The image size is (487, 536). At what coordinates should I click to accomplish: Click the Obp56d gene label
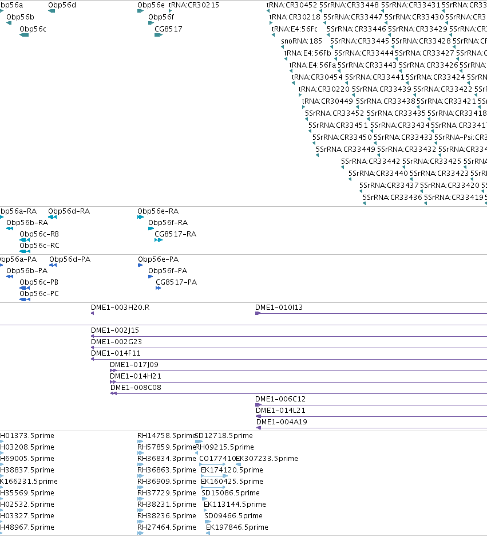tap(62, 5)
